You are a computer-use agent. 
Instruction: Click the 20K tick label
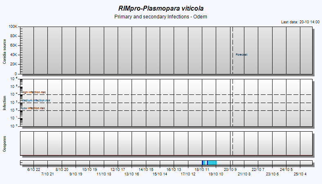[x=13, y=64]
